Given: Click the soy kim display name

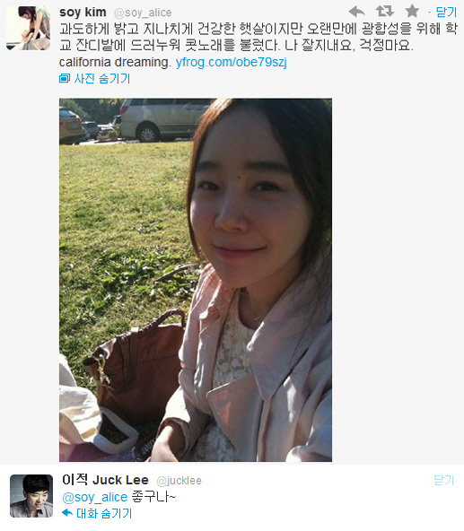Looking at the screenshot, I should 83,13.
